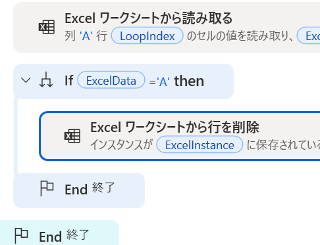Click the 'A' column value in the read action
This screenshot has height=245, width=320.
pyautogui.click(x=86, y=35)
